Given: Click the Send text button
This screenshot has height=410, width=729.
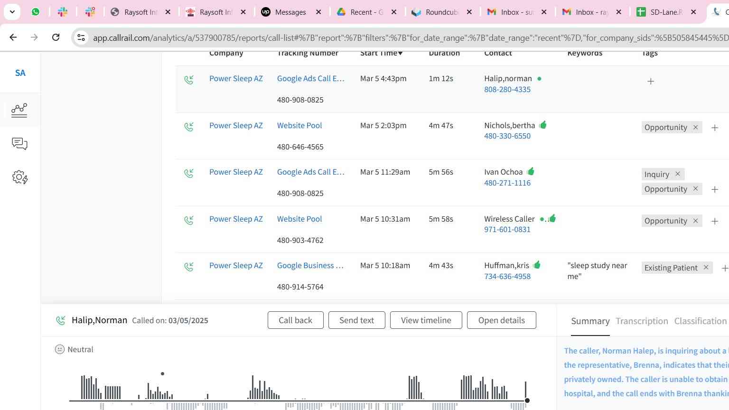Looking at the screenshot, I should [357, 320].
